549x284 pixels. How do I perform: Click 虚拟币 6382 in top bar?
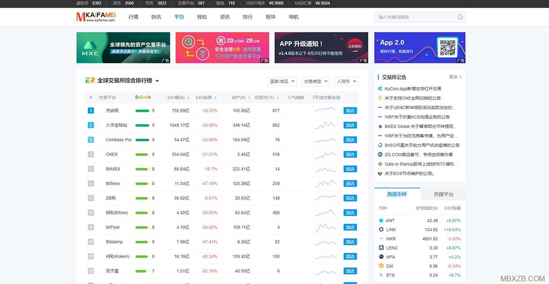pyautogui.click(x=89, y=3)
